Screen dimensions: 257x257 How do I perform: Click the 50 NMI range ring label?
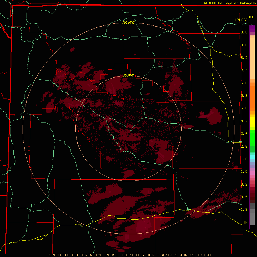pyautogui.click(x=128, y=75)
